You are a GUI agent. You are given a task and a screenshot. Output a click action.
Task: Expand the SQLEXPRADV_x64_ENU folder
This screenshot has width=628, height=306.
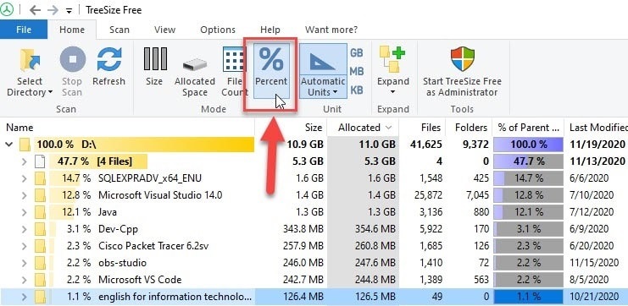[24, 178]
